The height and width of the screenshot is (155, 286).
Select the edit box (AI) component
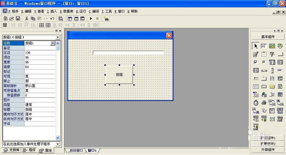pyautogui.click(x=264, y=46)
